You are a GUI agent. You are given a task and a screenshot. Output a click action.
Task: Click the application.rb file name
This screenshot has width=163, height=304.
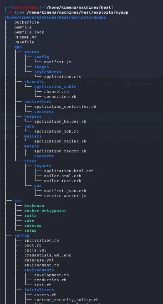(x=42, y=240)
